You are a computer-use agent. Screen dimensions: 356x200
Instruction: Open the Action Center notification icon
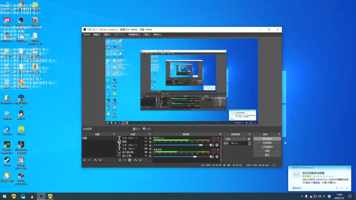coord(350,196)
